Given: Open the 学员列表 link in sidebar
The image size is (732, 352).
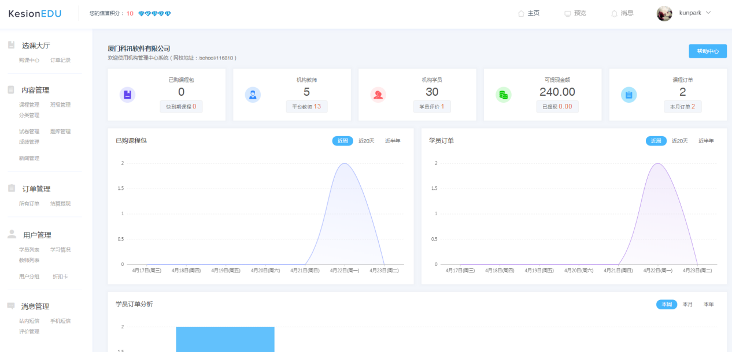Looking at the screenshot, I should coord(29,250).
